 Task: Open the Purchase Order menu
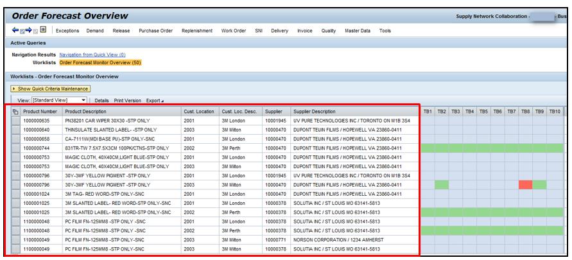(156, 31)
